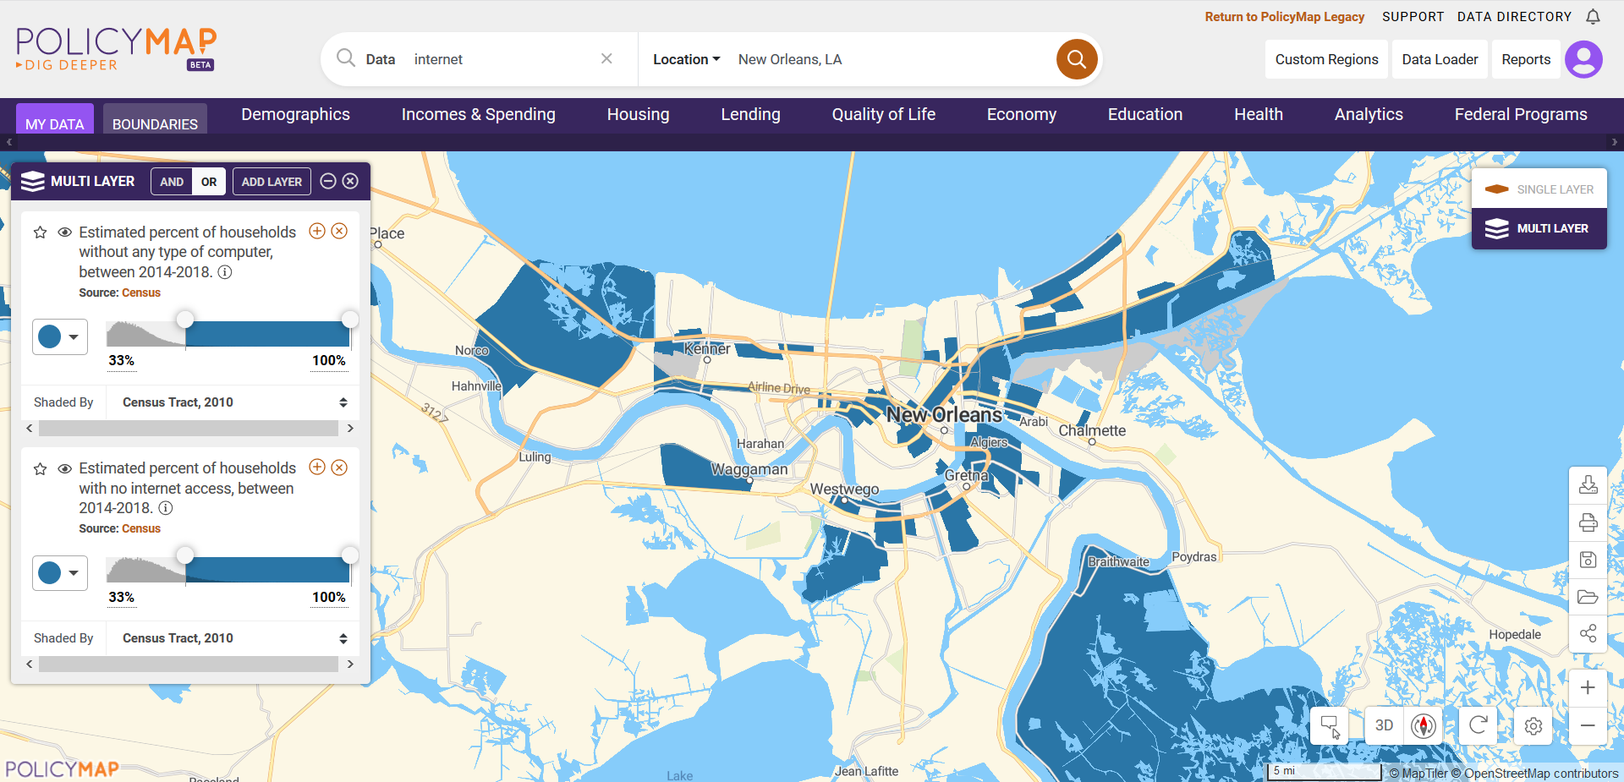The width and height of the screenshot is (1624, 782).
Task: Click the no-computer layer's left range handle
Action: point(185,320)
